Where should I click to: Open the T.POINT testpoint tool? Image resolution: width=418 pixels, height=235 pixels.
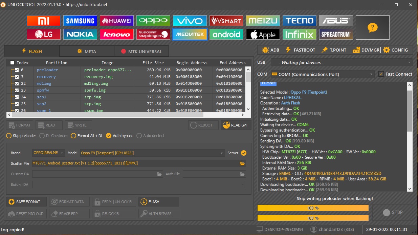pyautogui.click(x=334, y=50)
